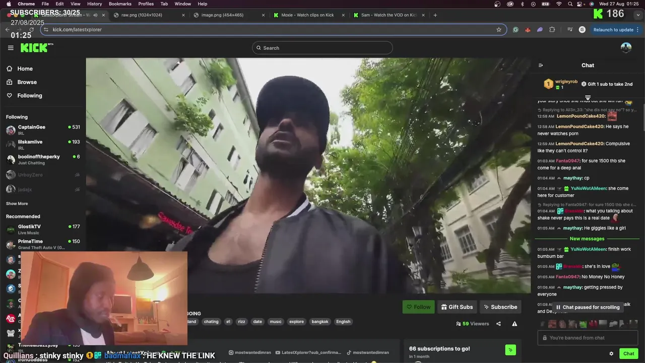The image size is (645, 363).
Task: Click green subscription goal sparkle icon
Action: pyautogui.click(x=510, y=349)
